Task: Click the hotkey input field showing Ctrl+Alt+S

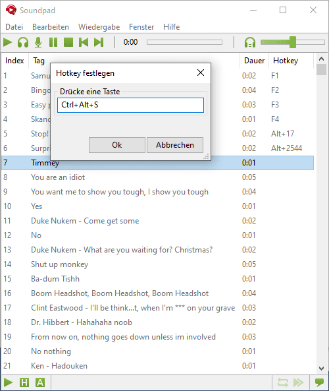Action: pos(130,105)
